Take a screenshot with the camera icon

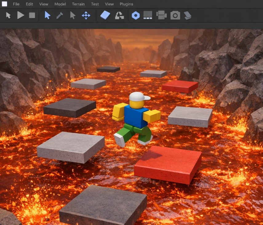click(175, 15)
